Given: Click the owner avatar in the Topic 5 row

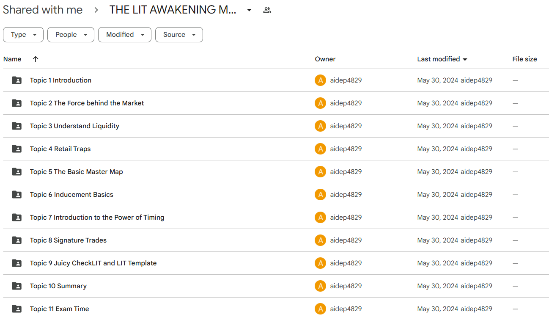Looking at the screenshot, I should click(x=321, y=171).
